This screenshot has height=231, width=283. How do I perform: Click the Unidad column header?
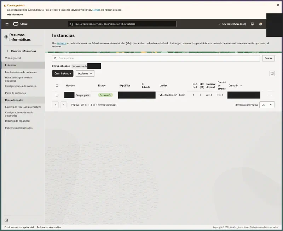(x=163, y=85)
